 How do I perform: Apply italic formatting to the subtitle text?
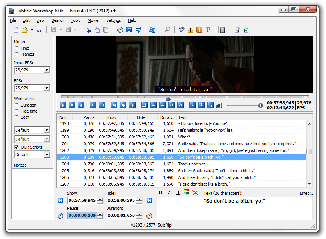pos(168,192)
